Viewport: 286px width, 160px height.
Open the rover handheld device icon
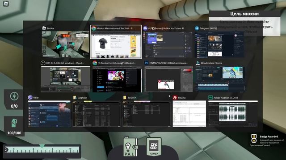(x=154, y=147)
